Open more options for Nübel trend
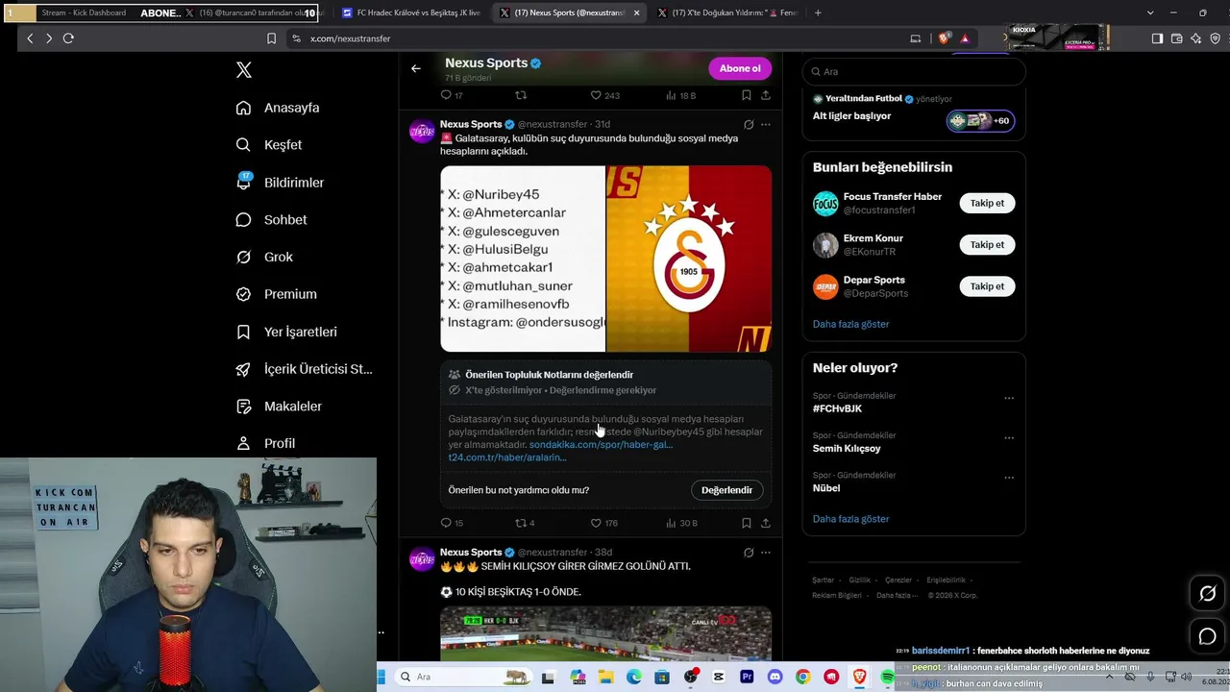Viewport: 1230px width, 692px height. (1009, 478)
